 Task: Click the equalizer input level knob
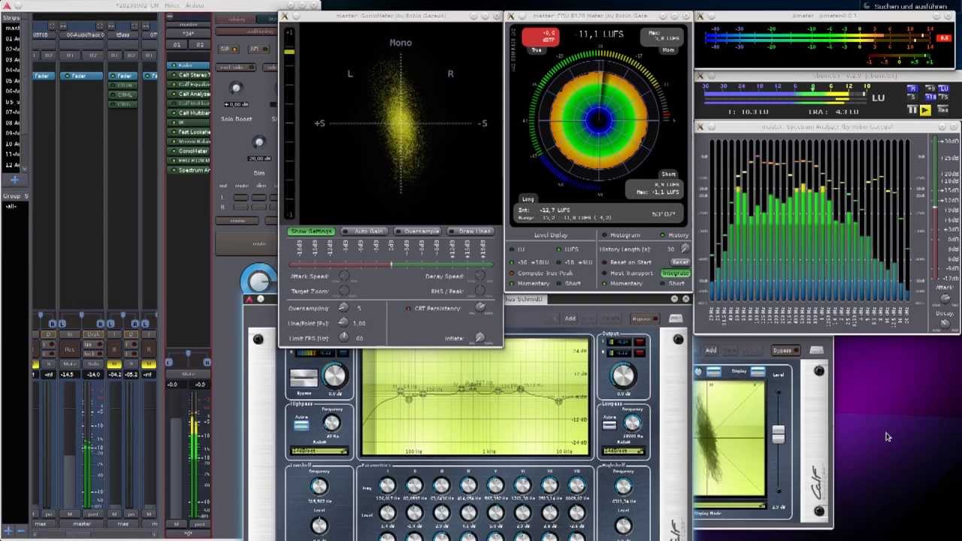pyautogui.click(x=334, y=375)
